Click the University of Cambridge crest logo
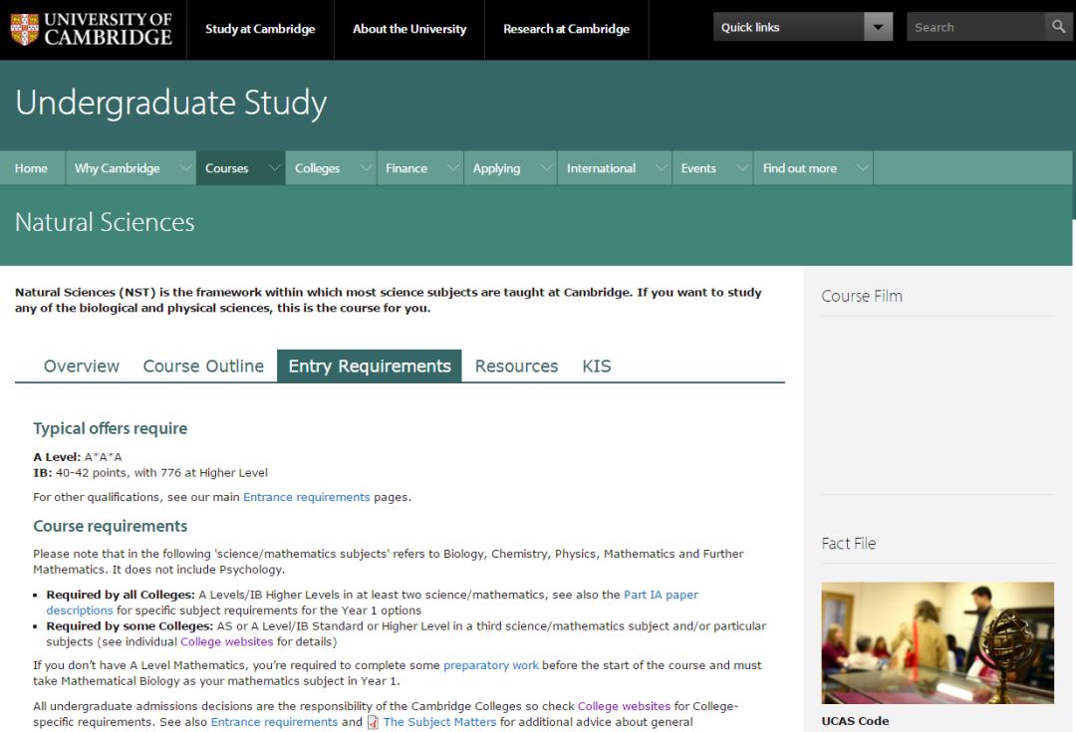 coord(24,29)
